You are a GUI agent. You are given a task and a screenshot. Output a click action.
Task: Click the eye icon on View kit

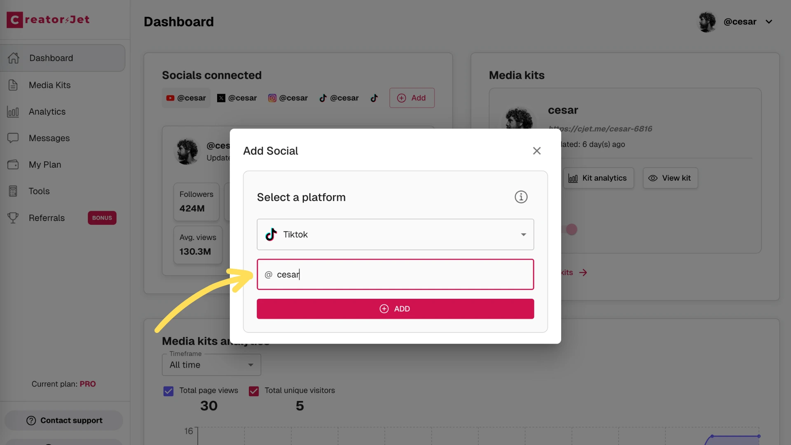(653, 178)
